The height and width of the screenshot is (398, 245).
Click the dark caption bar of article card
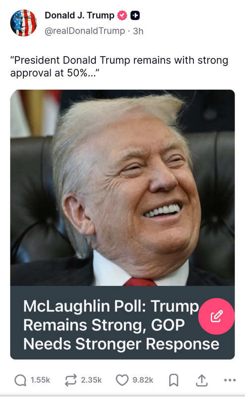pos(122,322)
